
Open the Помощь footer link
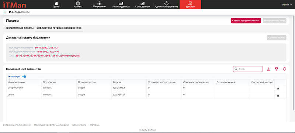click(x=95, y=125)
